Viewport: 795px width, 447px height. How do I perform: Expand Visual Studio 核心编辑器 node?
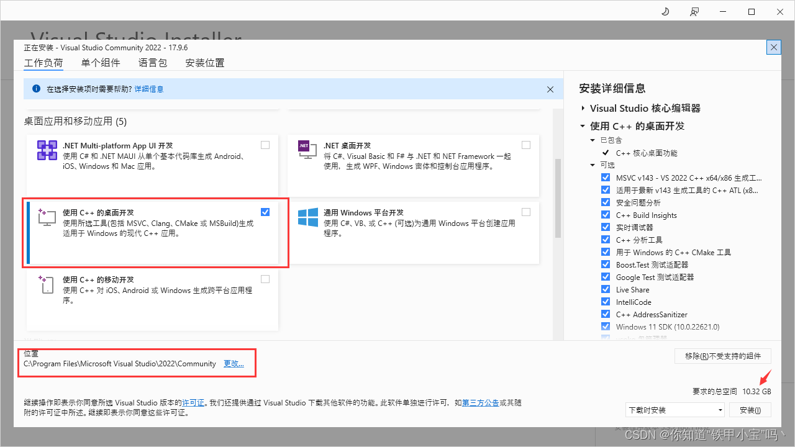pos(583,108)
